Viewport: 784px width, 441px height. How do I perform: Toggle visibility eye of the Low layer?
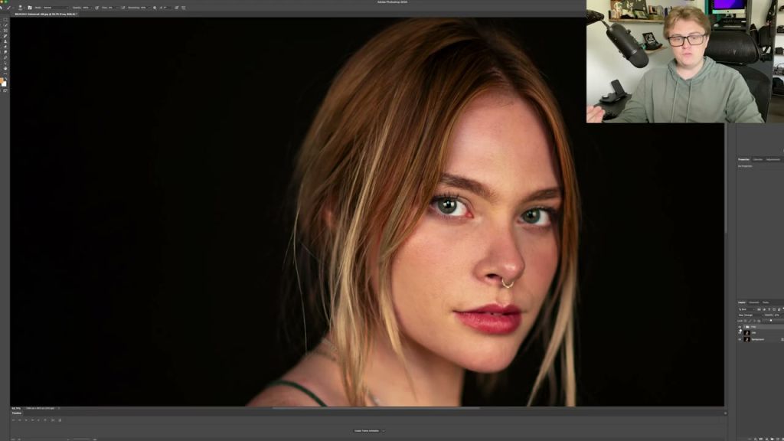point(740,333)
